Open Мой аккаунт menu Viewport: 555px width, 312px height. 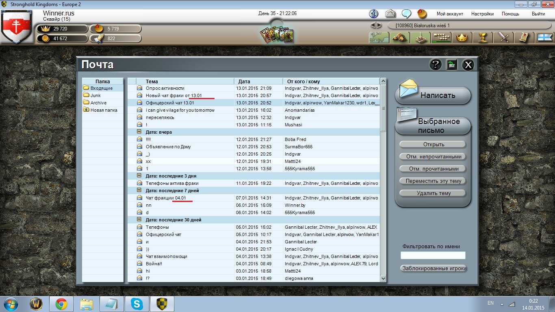[450, 14]
